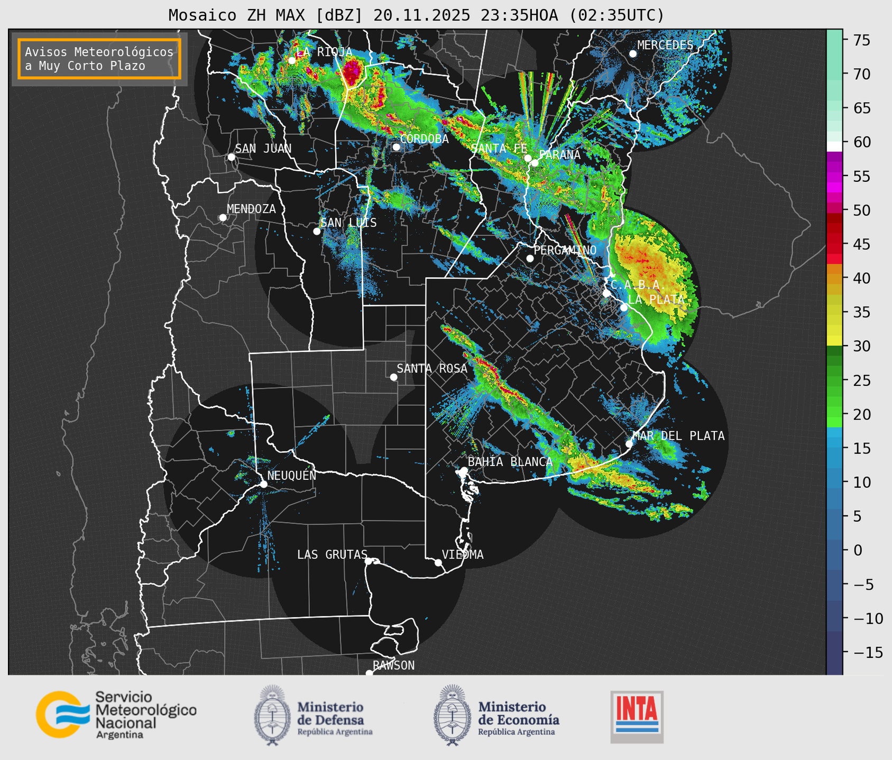Viewport: 892px width, 760px height.
Task: Click the 45 label on the dBZ scale
Action: coord(861,245)
